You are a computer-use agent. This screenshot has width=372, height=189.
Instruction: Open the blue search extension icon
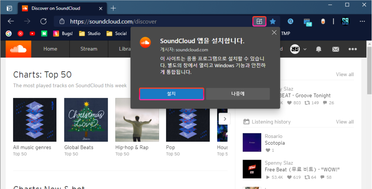click(x=290, y=21)
